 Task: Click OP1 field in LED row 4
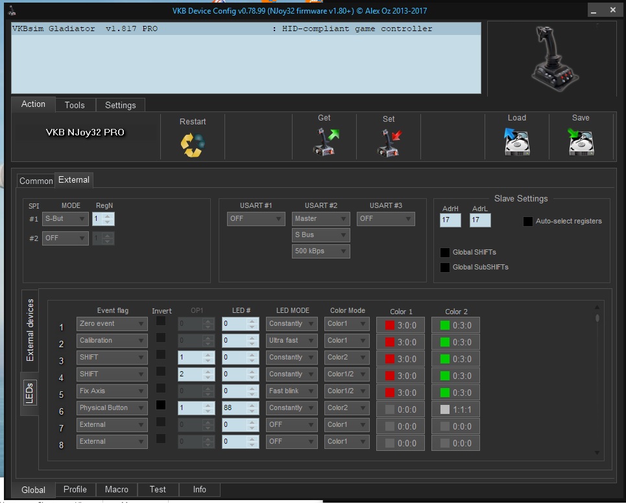click(x=196, y=374)
